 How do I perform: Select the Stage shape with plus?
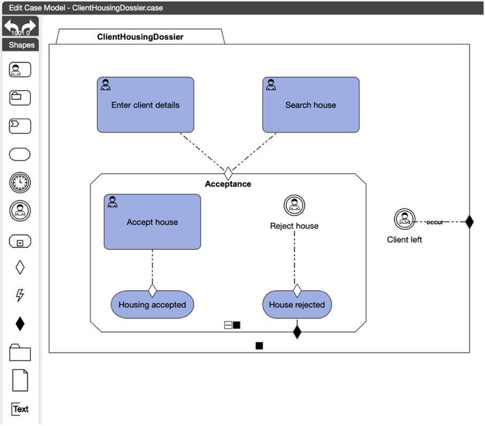tap(20, 242)
